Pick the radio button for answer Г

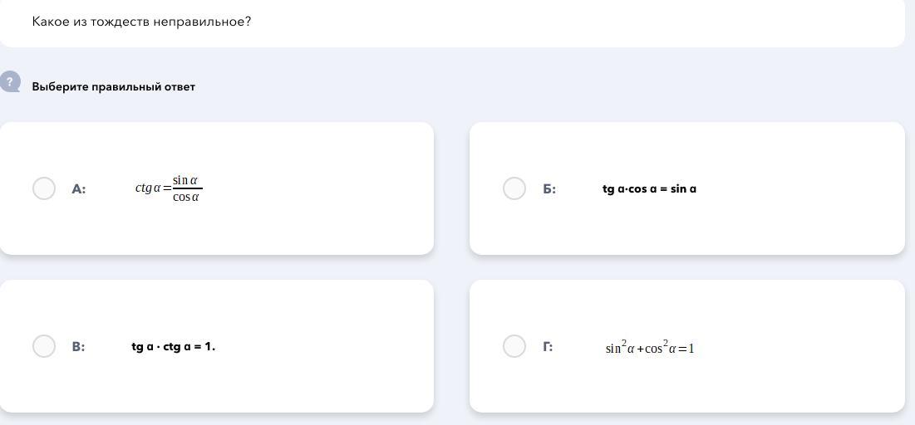514,346
